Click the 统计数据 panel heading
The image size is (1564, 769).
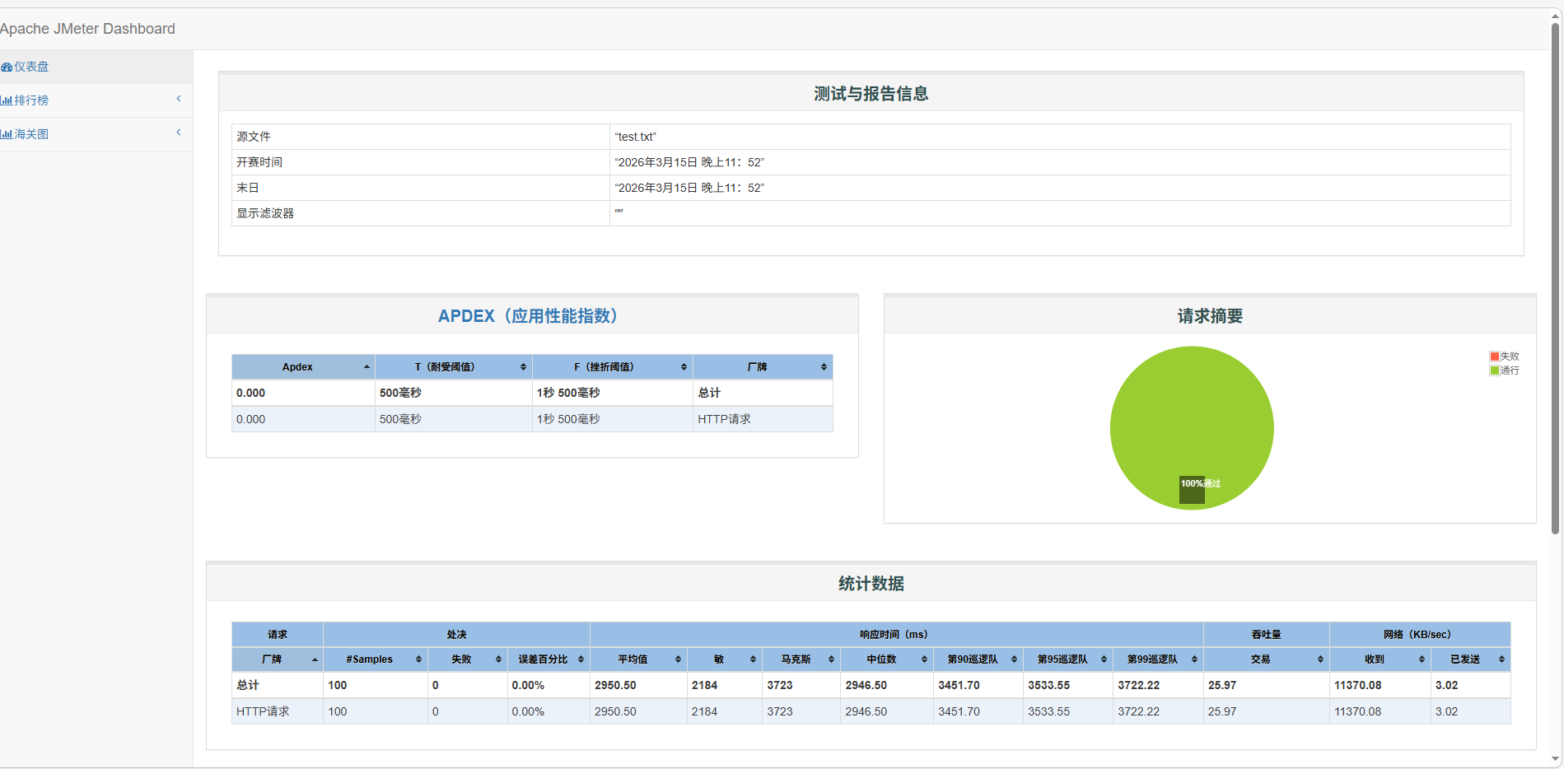[871, 584]
